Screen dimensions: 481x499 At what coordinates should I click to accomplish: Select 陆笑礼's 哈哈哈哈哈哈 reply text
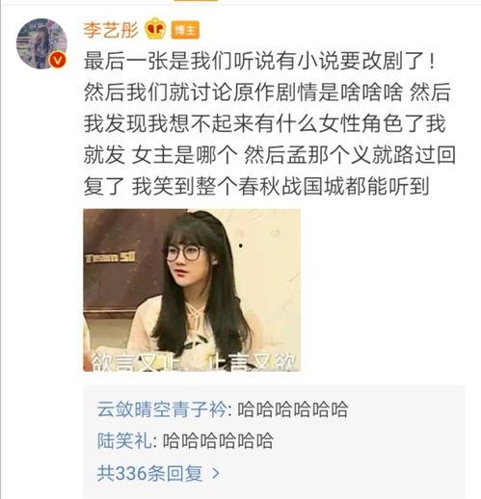[218, 440]
